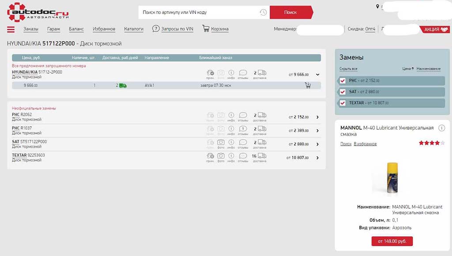The height and width of the screenshot is (256, 452).
Task: Uncheck the PHC replacement checkbox
Action: 343,81
